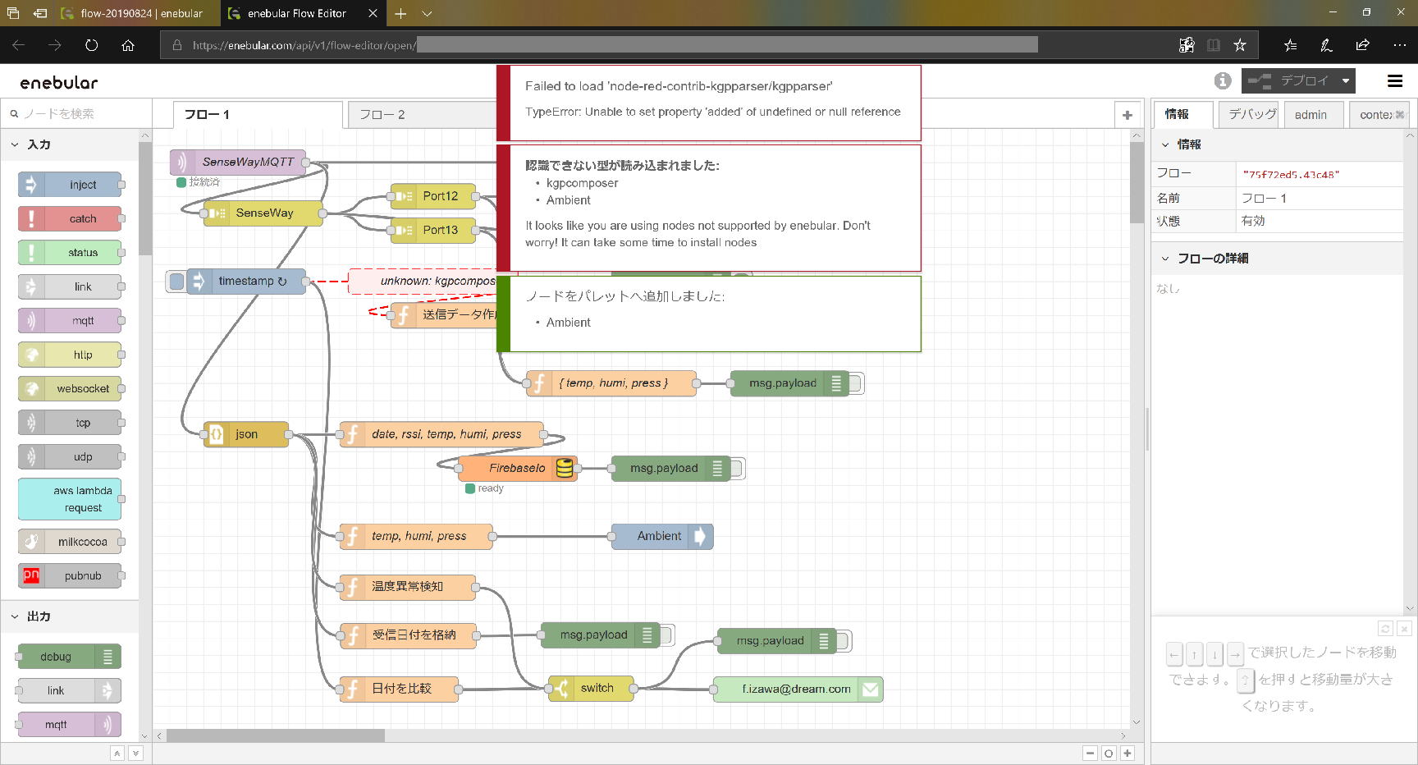The width and height of the screenshot is (1418, 765).
Task: Pick the websocket palette node
Action: [x=71, y=389]
